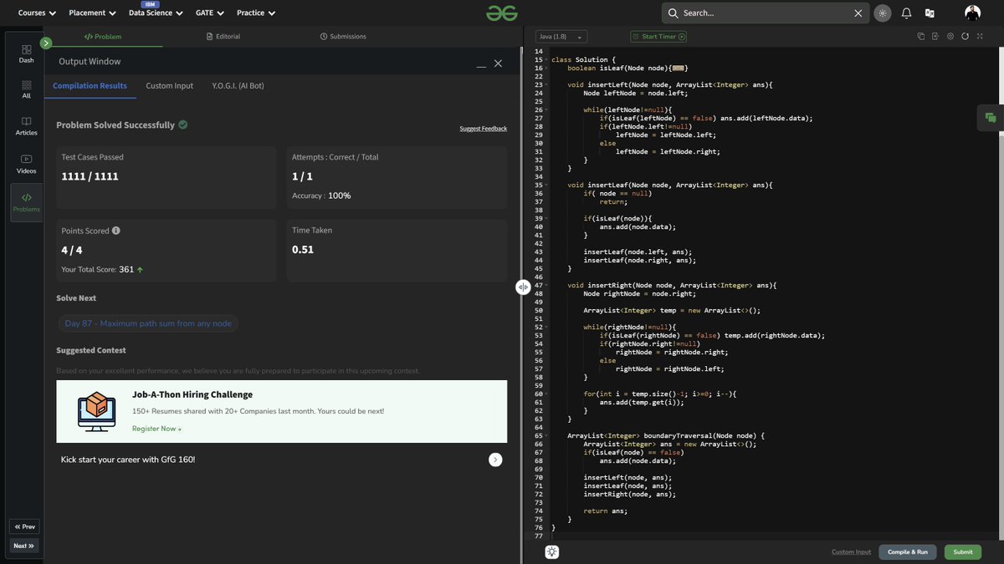This screenshot has width=1004, height=564.
Task: Click the Compile & Run button
Action: coord(908,551)
